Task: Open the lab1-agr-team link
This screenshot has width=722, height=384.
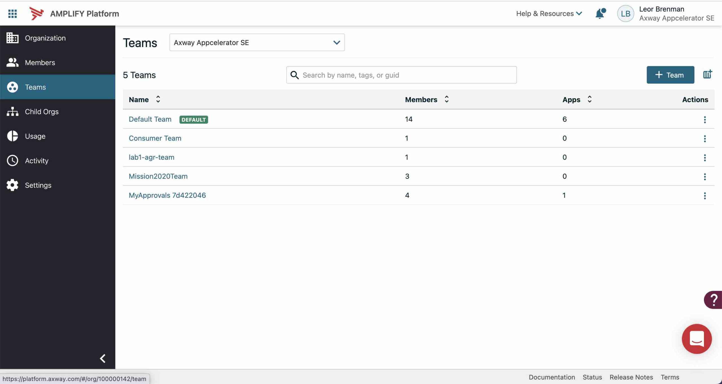Action: pos(151,157)
